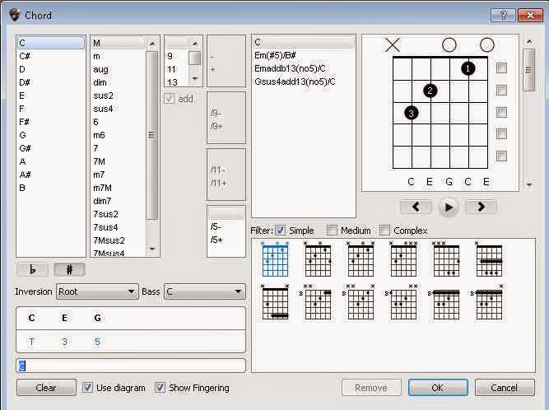Click the help question mark button

pyautogui.click(x=503, y=16)
